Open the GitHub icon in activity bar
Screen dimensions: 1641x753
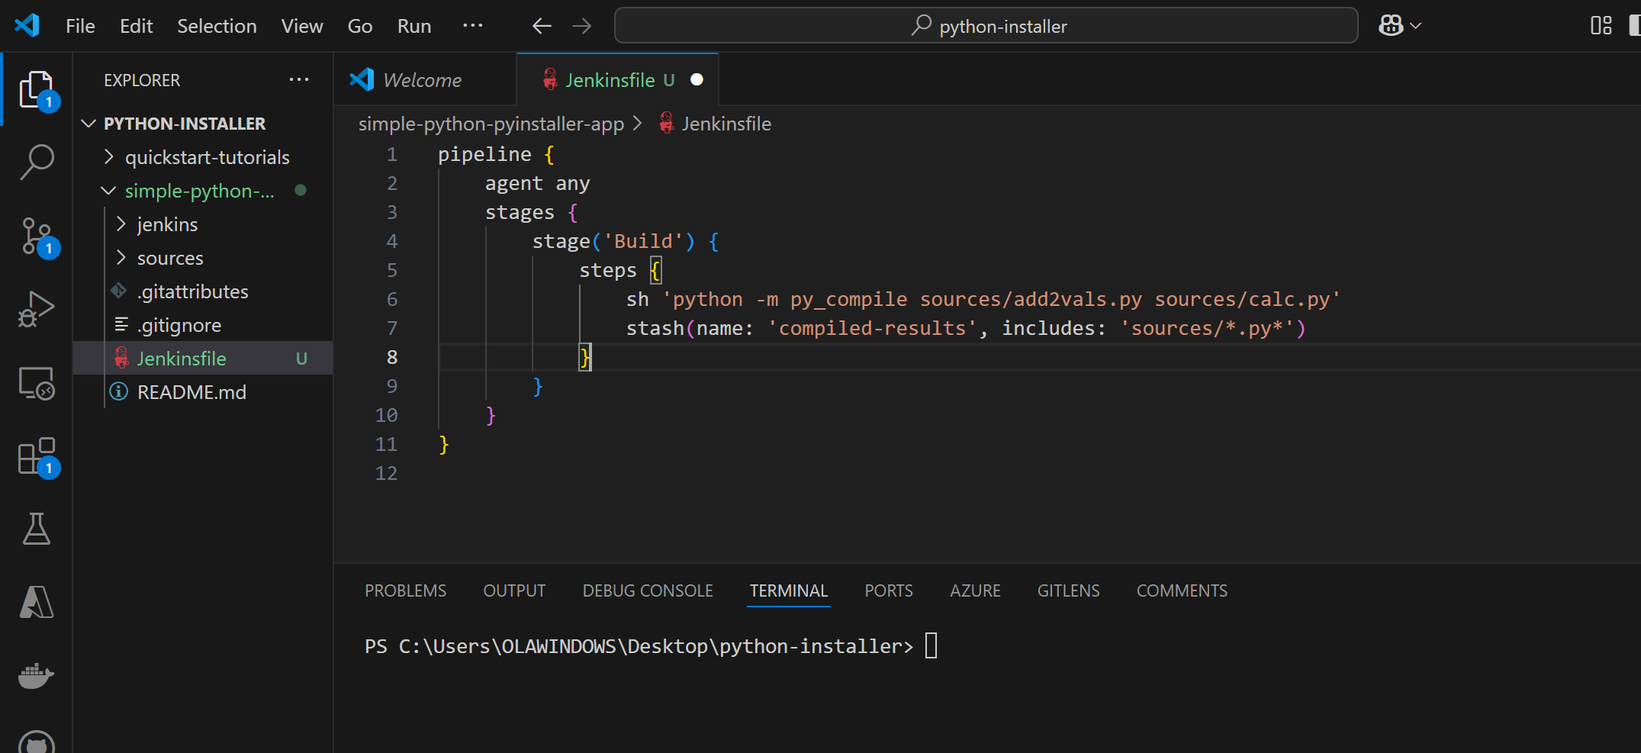(36, 741)
